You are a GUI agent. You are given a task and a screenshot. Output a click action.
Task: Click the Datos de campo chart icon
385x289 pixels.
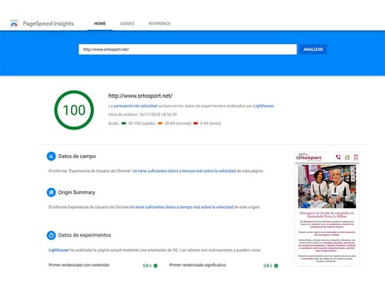click(51, 156)
